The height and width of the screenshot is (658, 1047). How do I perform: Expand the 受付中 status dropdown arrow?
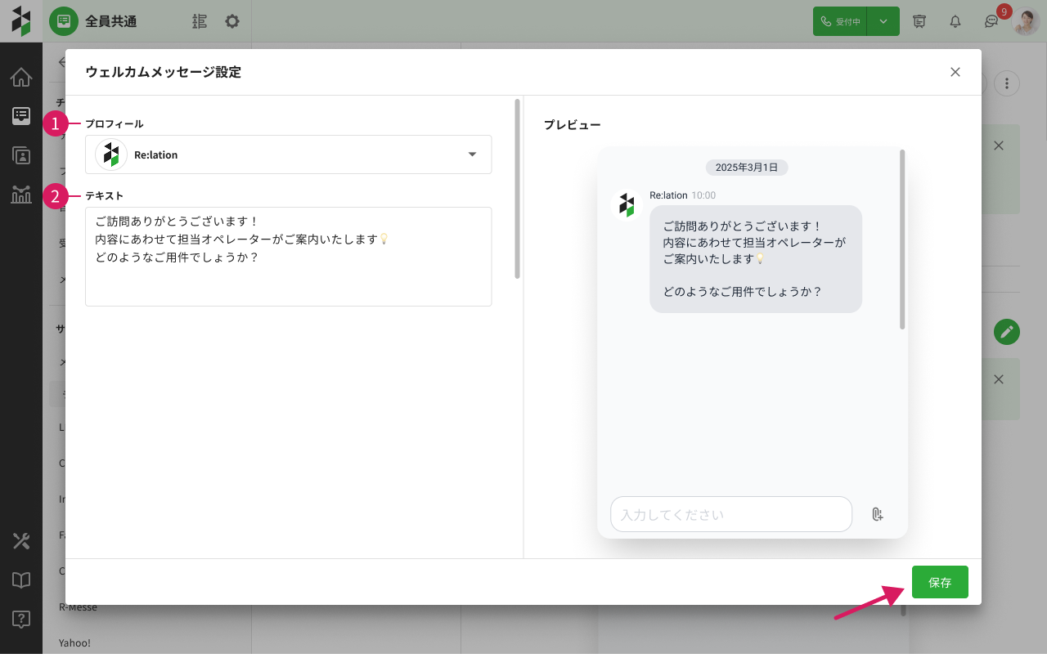(883, 21)
